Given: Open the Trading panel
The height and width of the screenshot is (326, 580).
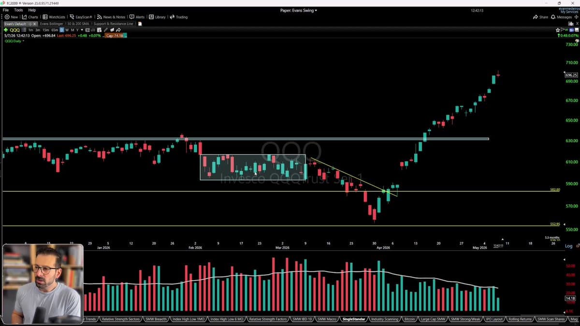Looking at the screenshot, I should click(178, 17).
